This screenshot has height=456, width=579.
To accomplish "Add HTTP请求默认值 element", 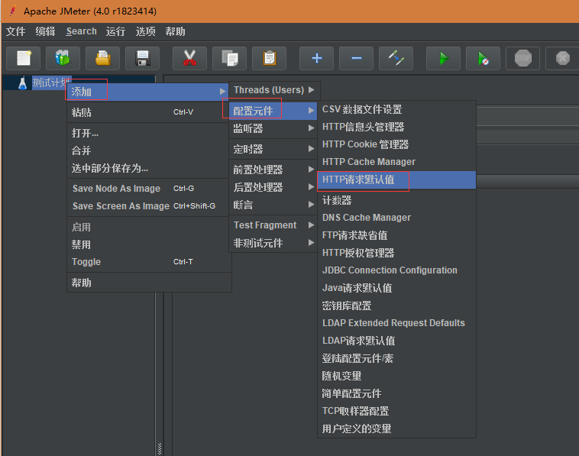I will coord(396,179).
